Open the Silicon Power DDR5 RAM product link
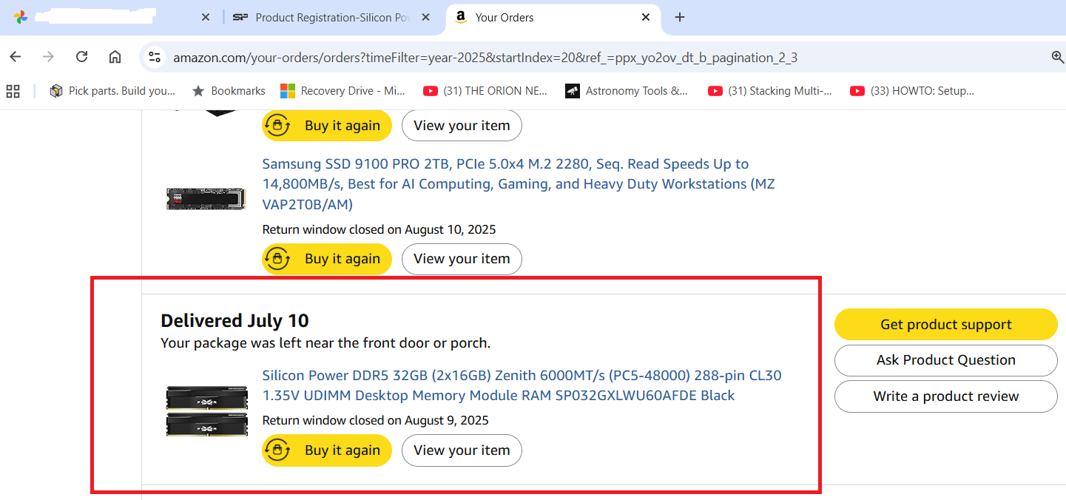Screen dimensions: 1066x500 (x=521, y=385)
